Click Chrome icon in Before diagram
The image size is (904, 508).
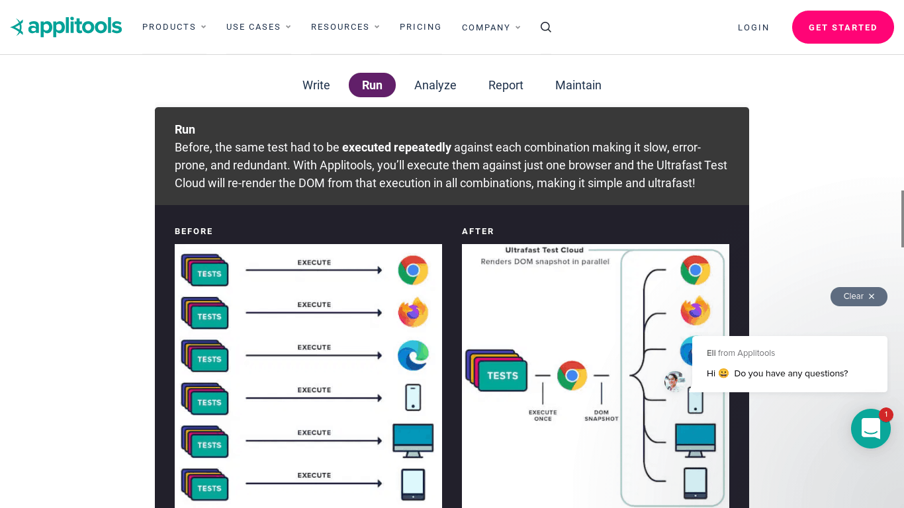coord(413,270)
